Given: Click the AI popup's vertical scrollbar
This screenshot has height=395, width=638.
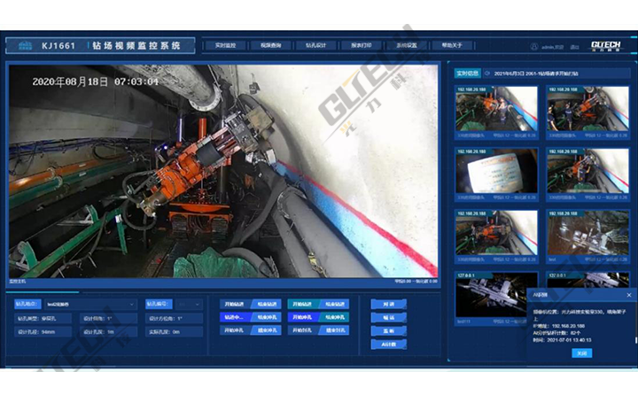Looking at the screenshot, I should point(636,339).
